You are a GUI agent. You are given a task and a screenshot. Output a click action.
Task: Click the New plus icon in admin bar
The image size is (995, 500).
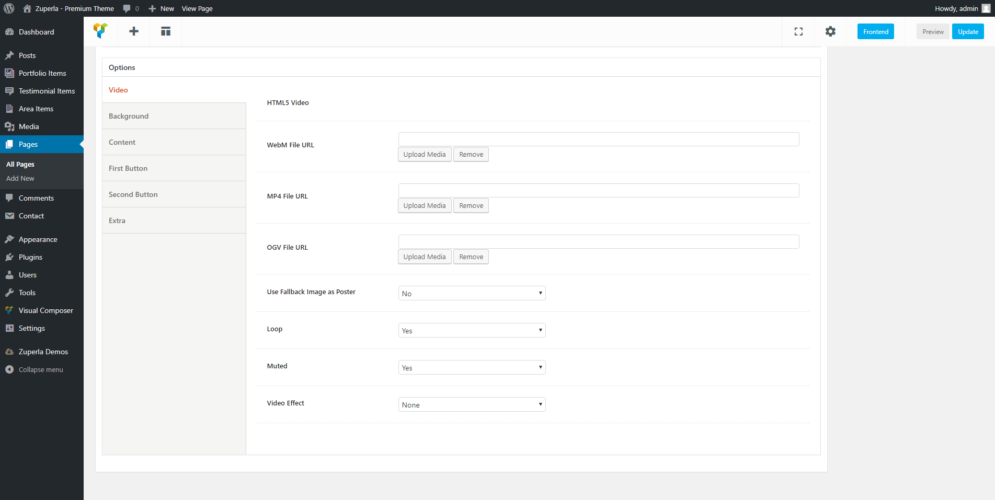tap(152, 8)
